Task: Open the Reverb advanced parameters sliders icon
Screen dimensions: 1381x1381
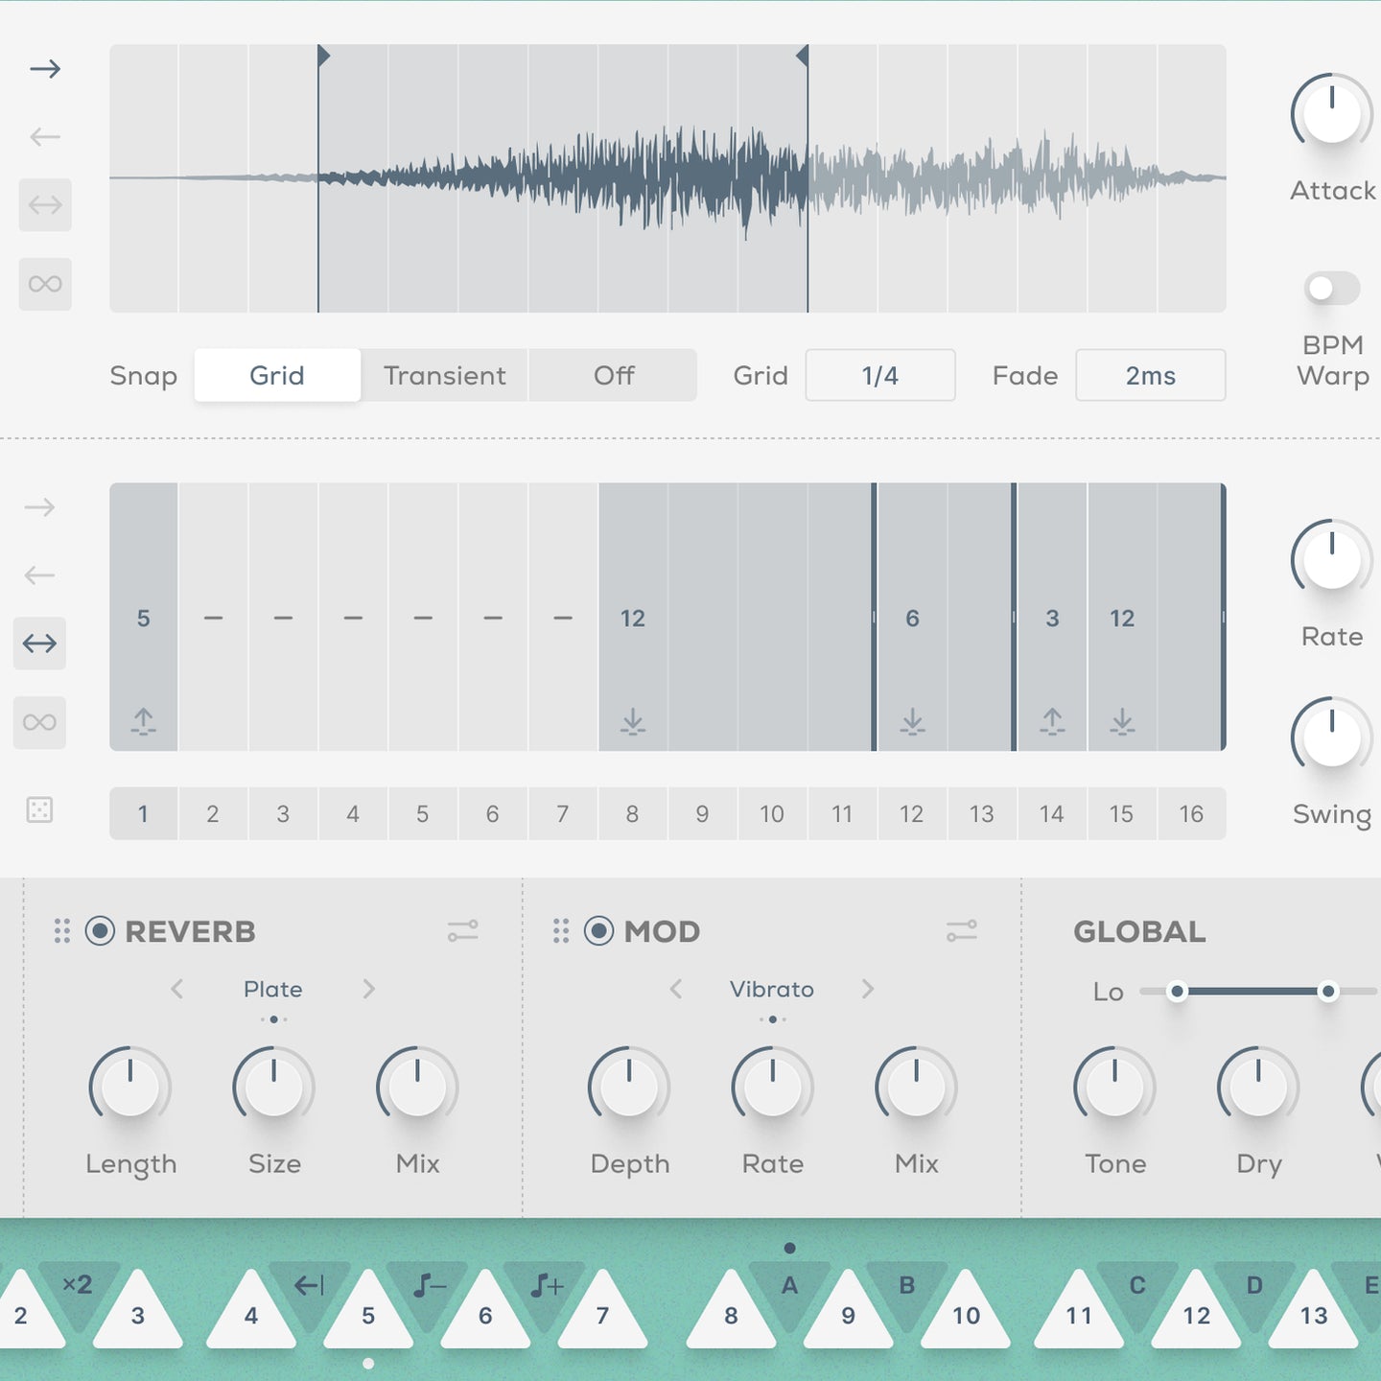Action: point(464,930)
